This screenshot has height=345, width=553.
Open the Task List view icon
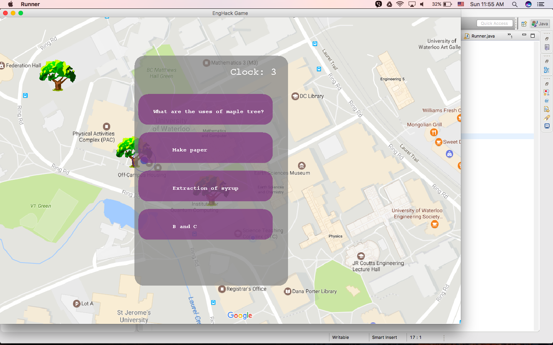coord(547,47)
